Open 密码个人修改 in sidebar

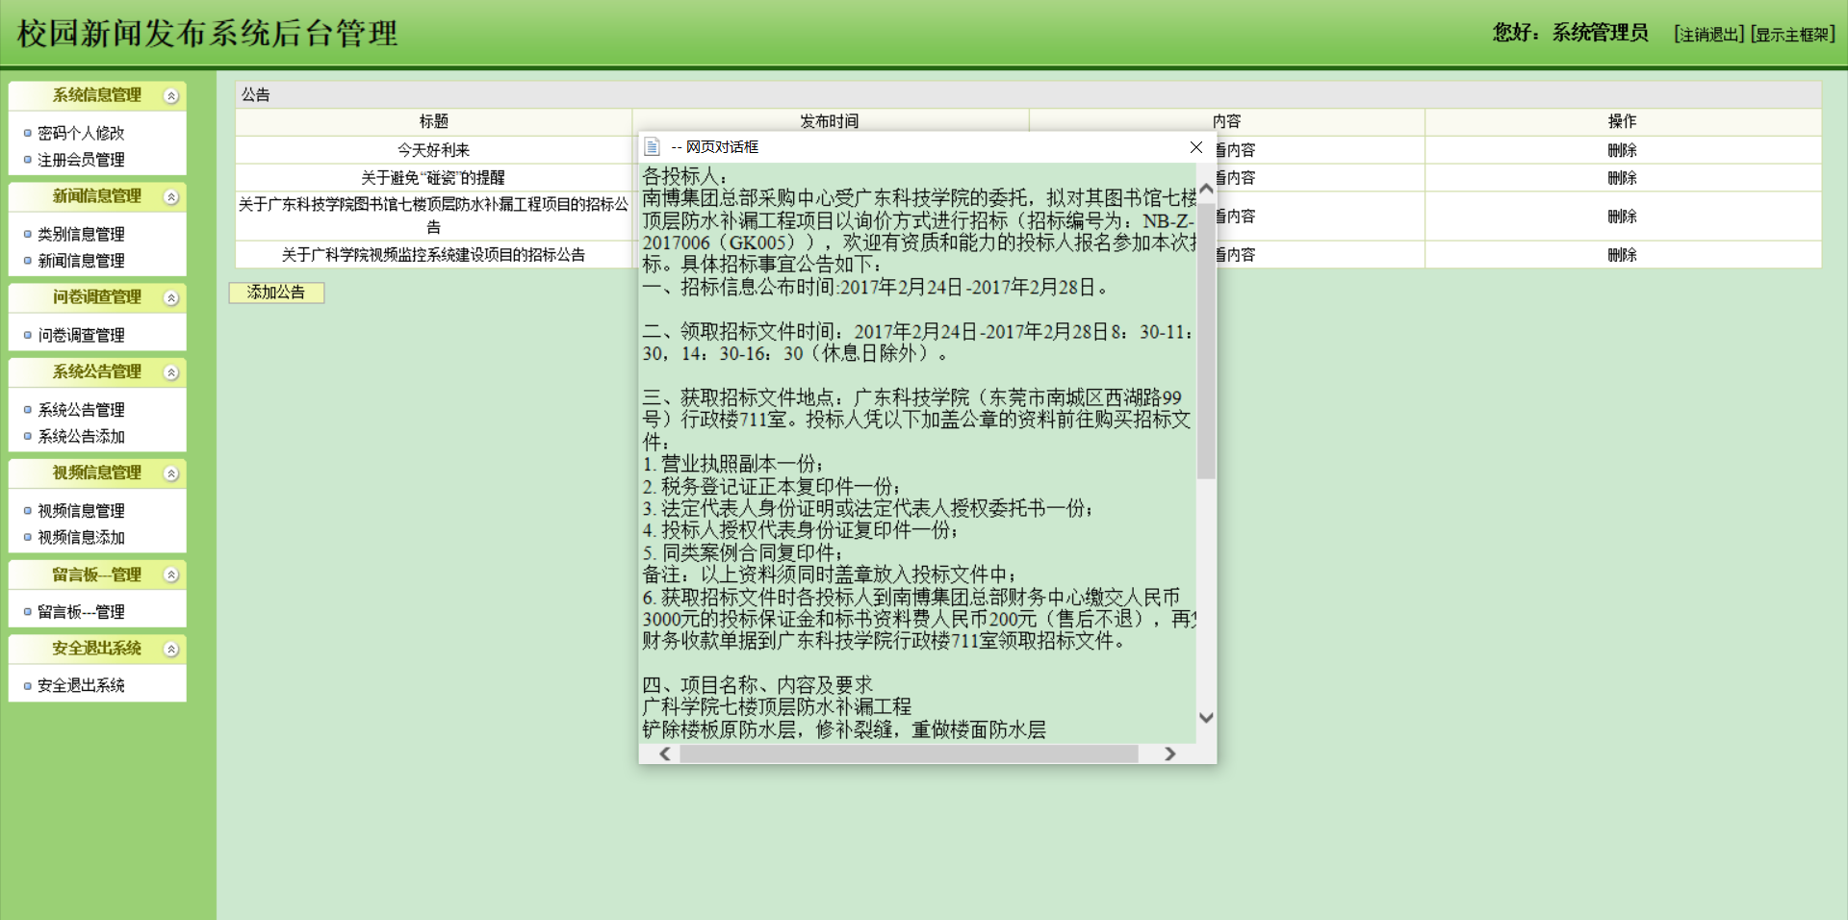81,133
